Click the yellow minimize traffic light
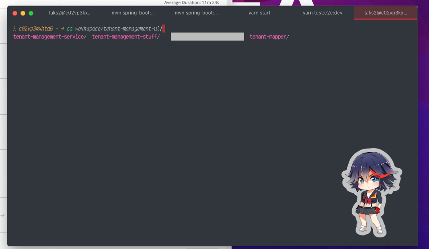The height and width of the screenshot is (249, 429). [x=23, y=13]
